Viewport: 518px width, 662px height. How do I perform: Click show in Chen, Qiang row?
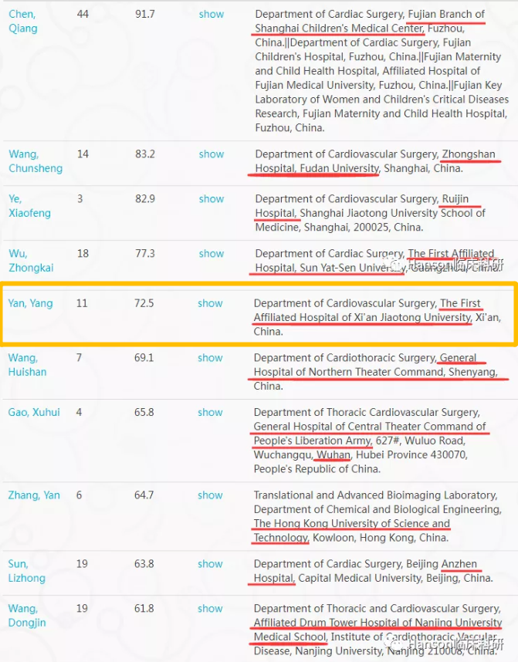point(212,14)
